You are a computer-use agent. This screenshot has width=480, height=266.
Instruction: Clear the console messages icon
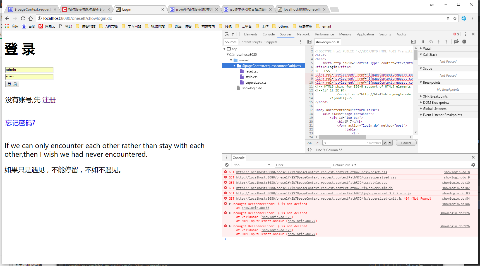click(227, 165)
